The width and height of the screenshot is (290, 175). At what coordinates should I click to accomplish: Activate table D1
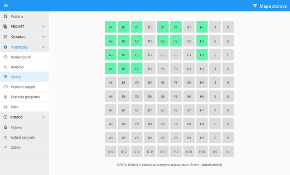tap(150, 27)
